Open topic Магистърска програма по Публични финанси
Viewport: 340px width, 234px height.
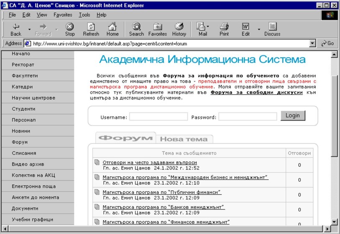[162, 192]
